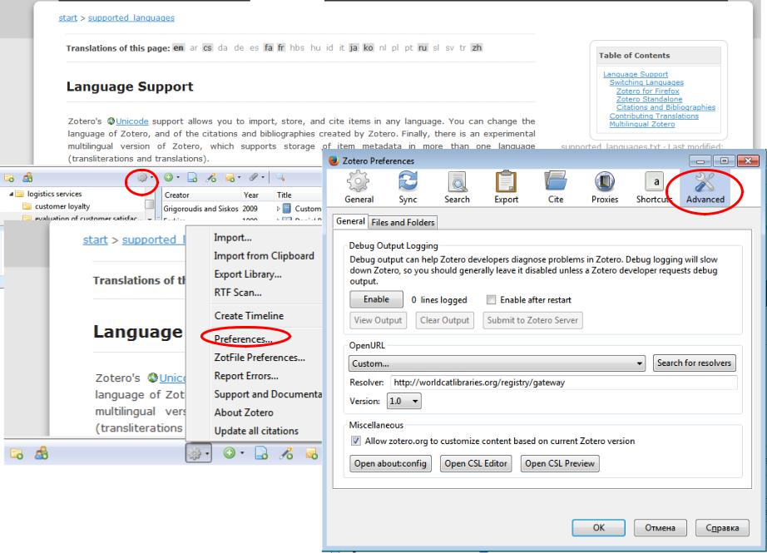The width and height of the screenshot is (767, 553).
Task: Choose Report Errors... menu item
Action: point(246,376)
